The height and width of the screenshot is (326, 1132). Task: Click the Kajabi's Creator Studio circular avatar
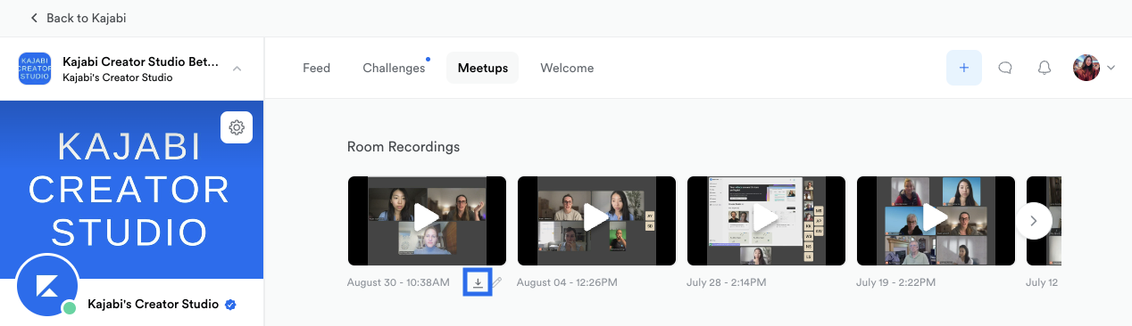[x=47, y=287]
